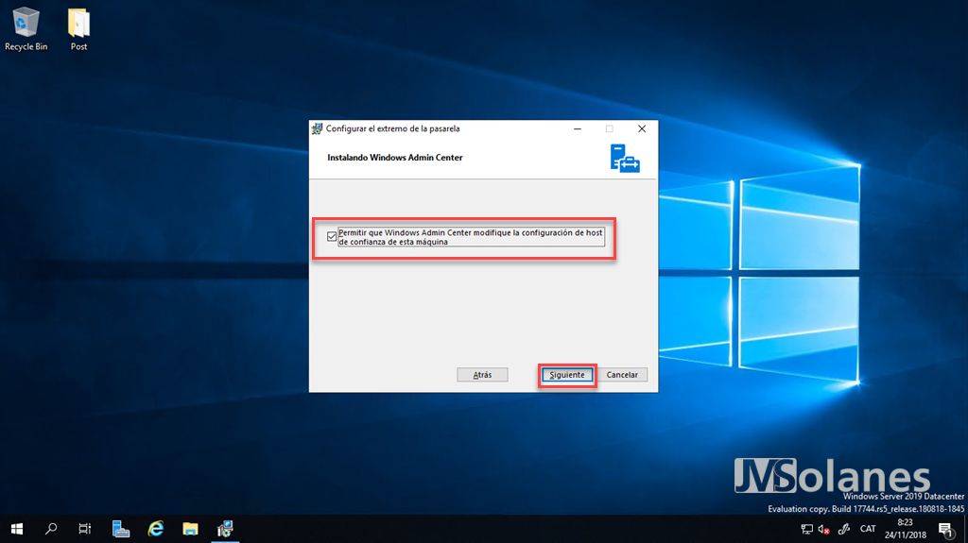Select the installer icon in taskbar
This screenshot has height=543, width=968.
pyautogui.click(x=225, y=529)
